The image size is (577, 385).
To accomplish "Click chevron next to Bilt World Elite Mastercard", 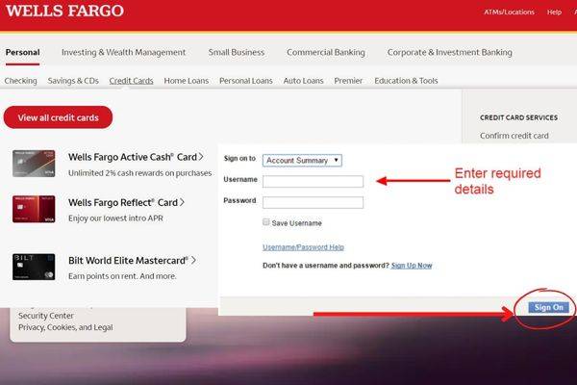I will pos(193,260).
